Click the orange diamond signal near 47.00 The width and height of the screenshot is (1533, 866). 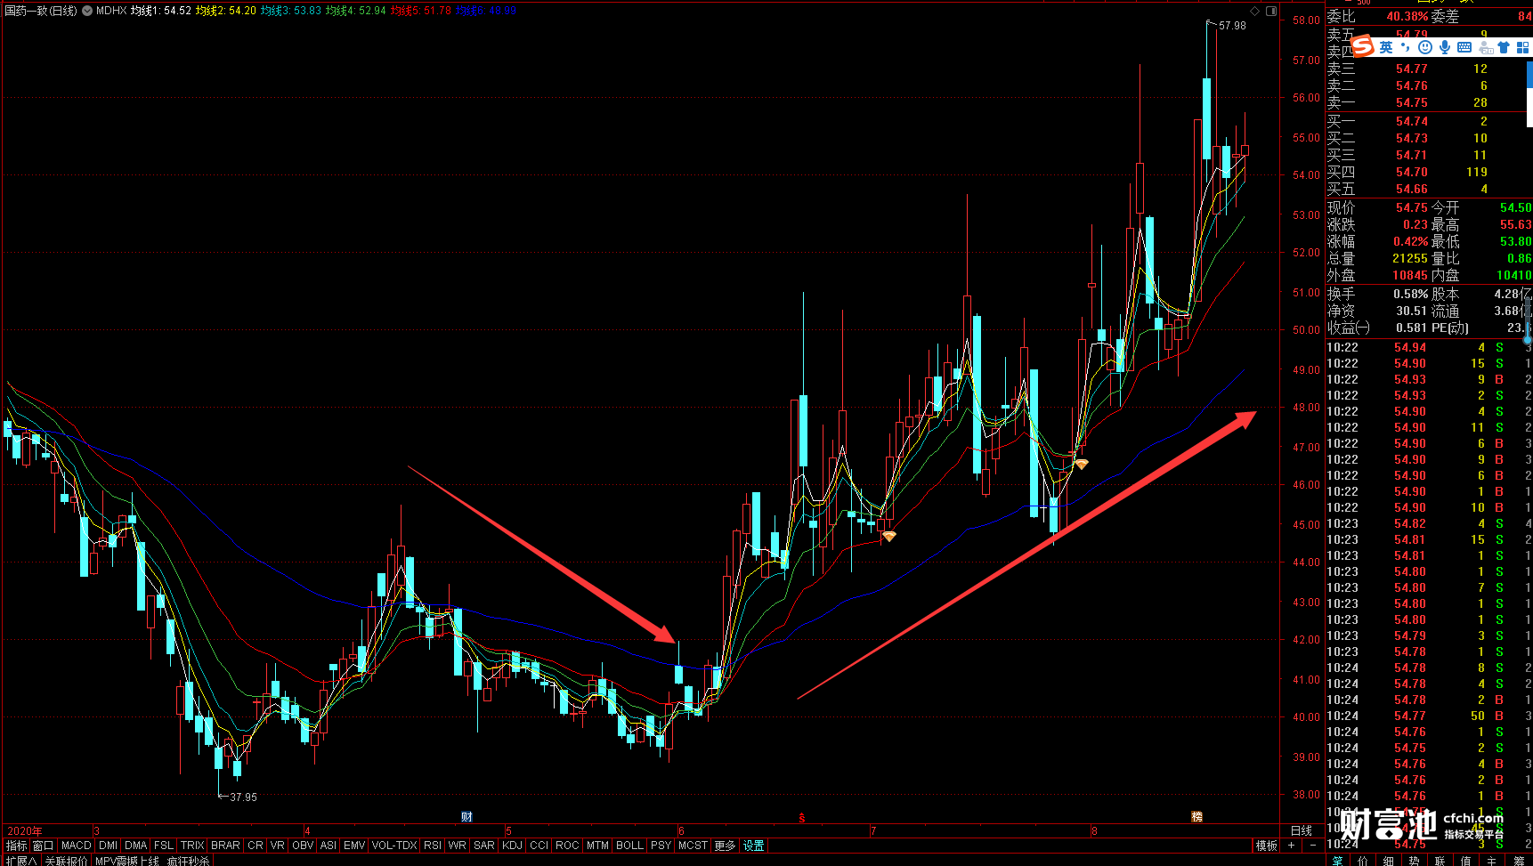pos(1081,465)
